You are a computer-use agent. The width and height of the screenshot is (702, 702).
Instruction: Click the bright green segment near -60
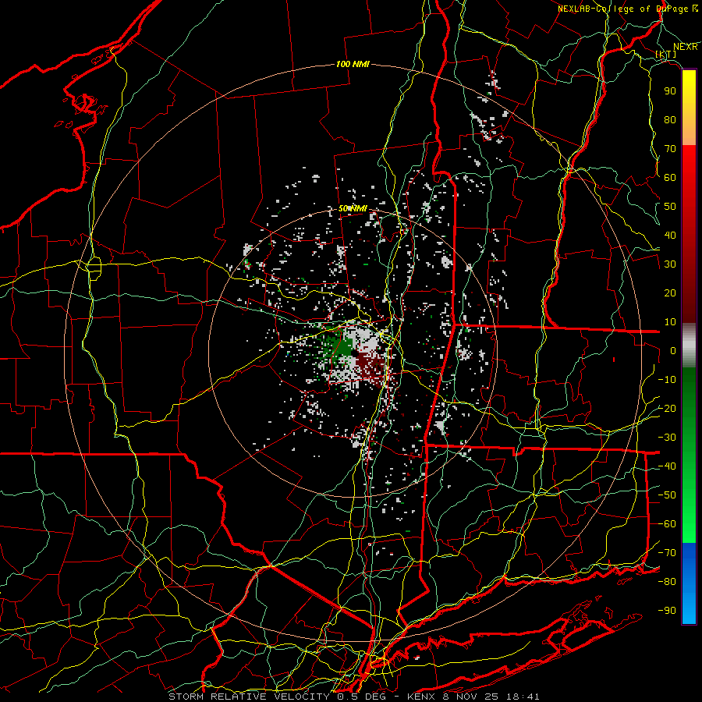689,524
